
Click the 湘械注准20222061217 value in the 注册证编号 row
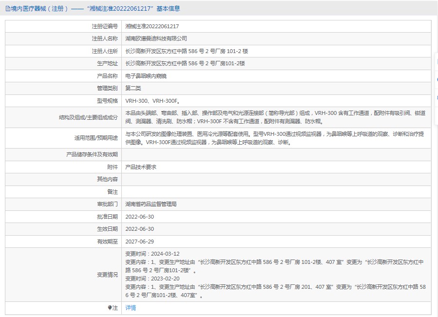[152, 26]
